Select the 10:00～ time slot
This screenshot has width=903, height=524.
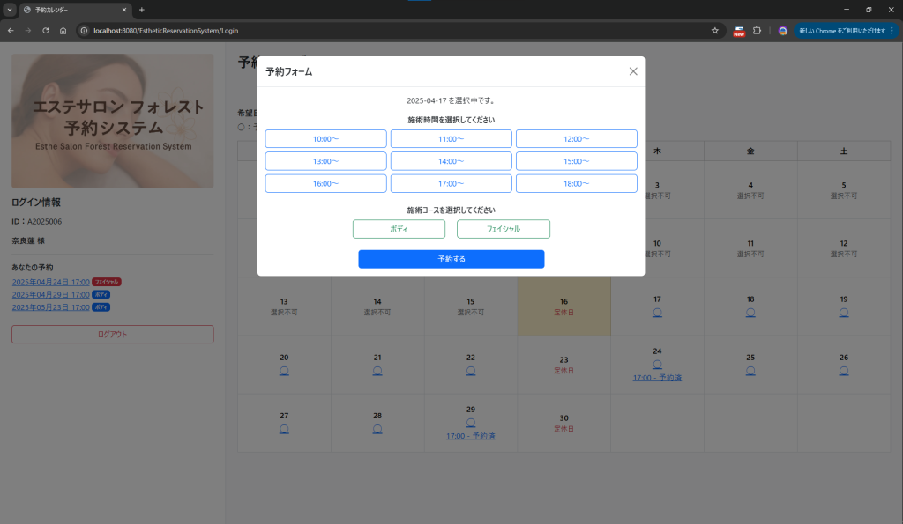point(325,139)
